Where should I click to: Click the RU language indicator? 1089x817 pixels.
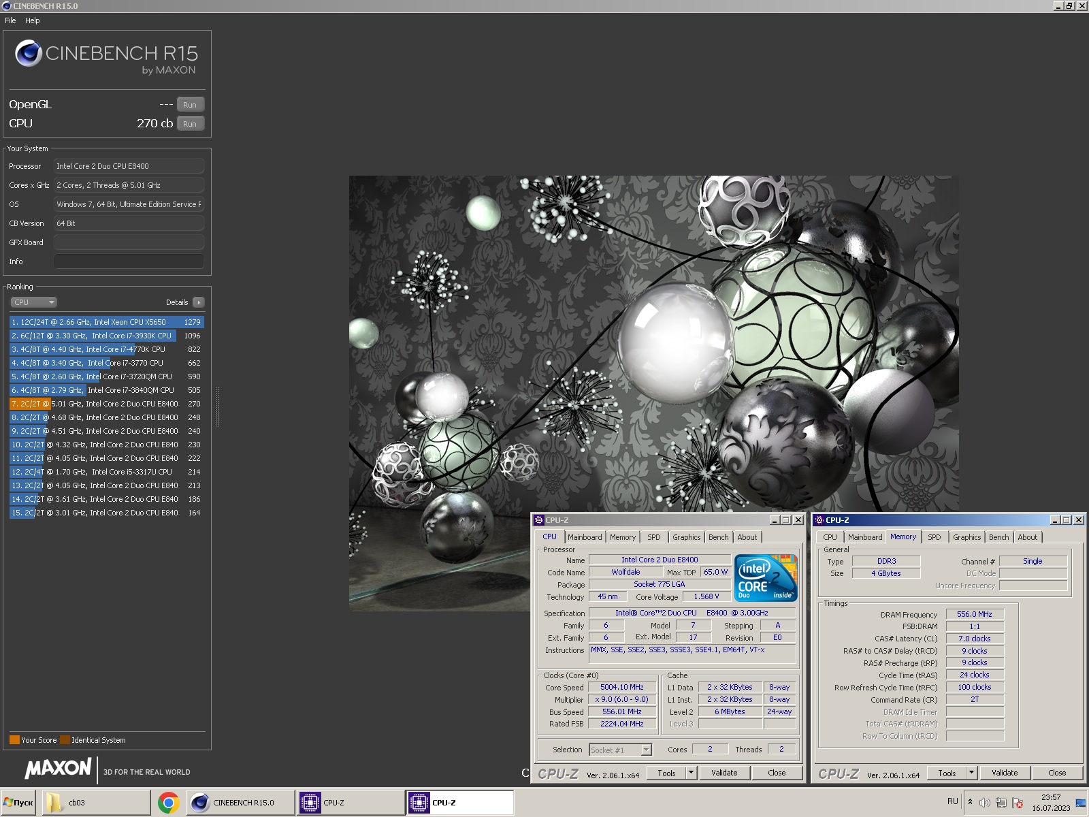(952, 801)
